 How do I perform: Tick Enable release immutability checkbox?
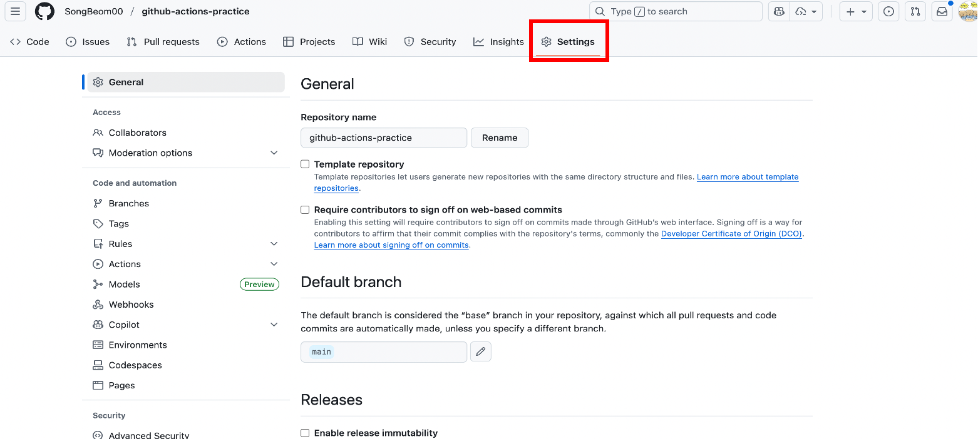[305, 433]
